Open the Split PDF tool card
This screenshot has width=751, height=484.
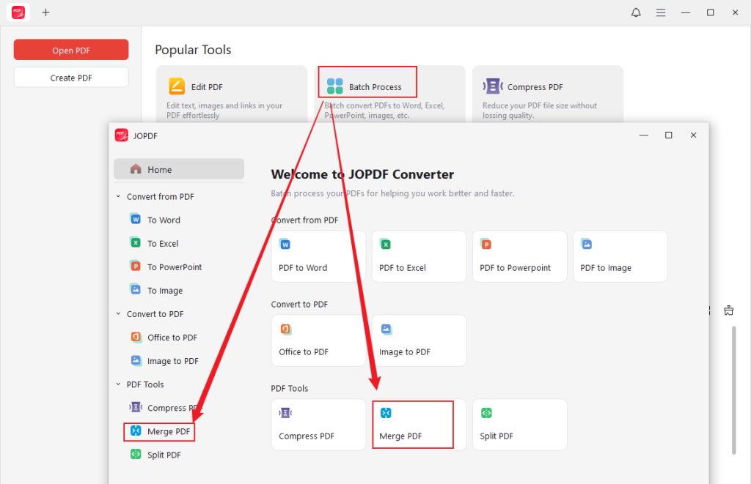click(519, 425)
